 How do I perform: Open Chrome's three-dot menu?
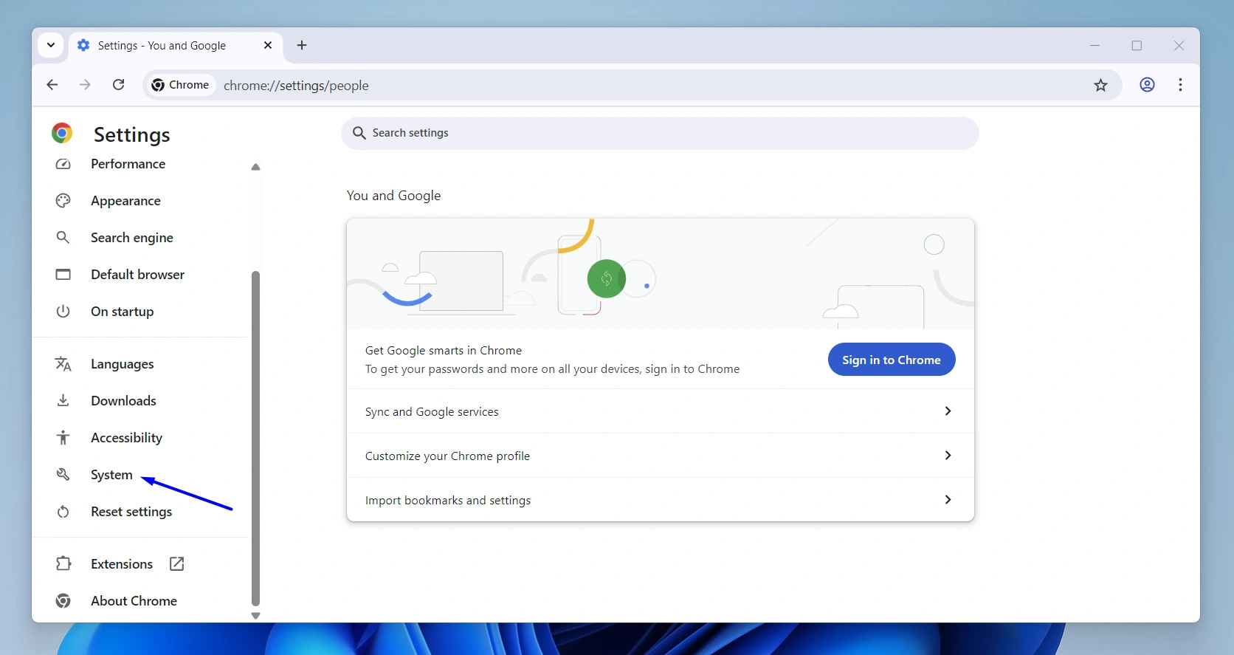coord(1180,85)
